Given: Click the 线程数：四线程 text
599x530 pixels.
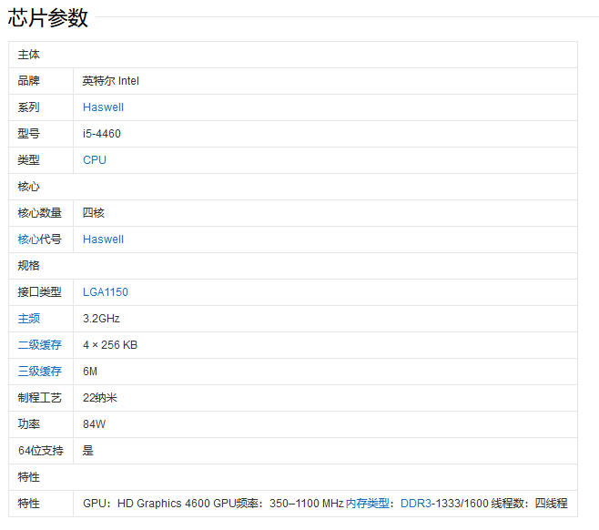Looking at the screenshot, I should click(x=529, y=504).
